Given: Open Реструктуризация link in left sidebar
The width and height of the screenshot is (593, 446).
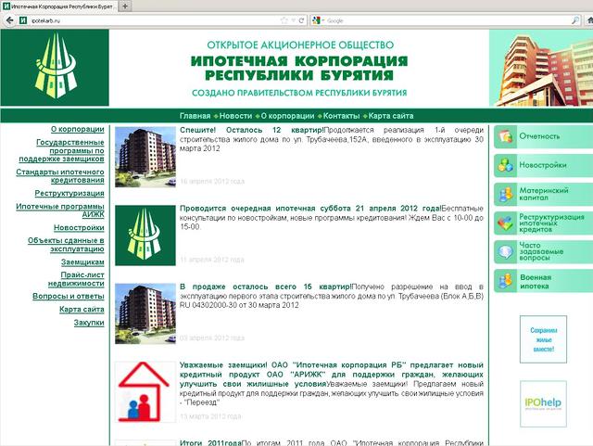Looking at the screenshot, I should coord(69,194).
